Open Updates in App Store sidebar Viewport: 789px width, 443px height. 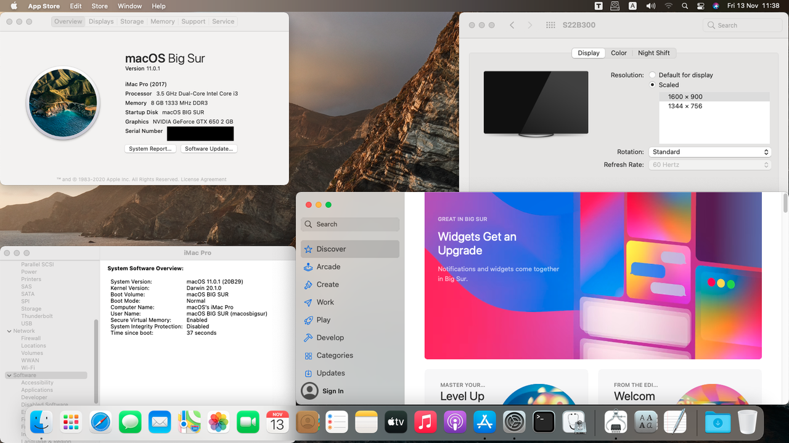pyautogui.click(x=350, y=373)
